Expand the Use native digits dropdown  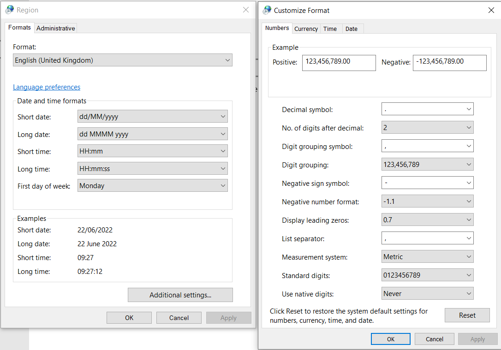point(428,293)
